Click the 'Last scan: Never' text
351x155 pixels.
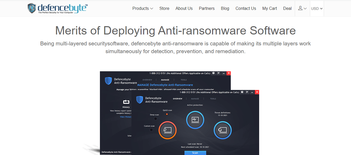(195, 144)
